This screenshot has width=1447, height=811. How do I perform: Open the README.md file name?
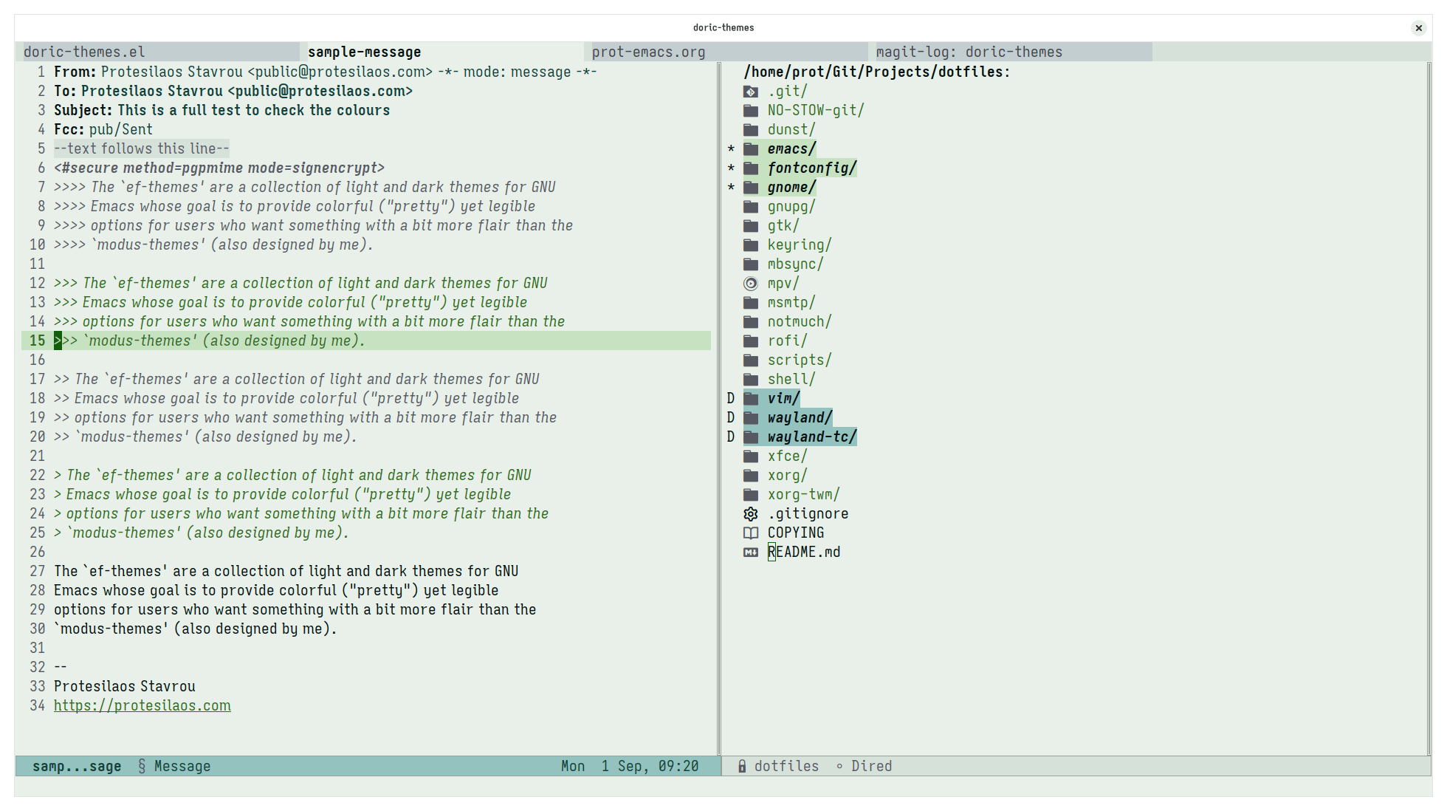[803, 552]
